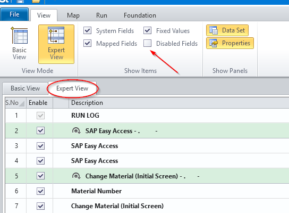Select the Basic View grid tab
289x213 pixels.
(x=25, y=88)
